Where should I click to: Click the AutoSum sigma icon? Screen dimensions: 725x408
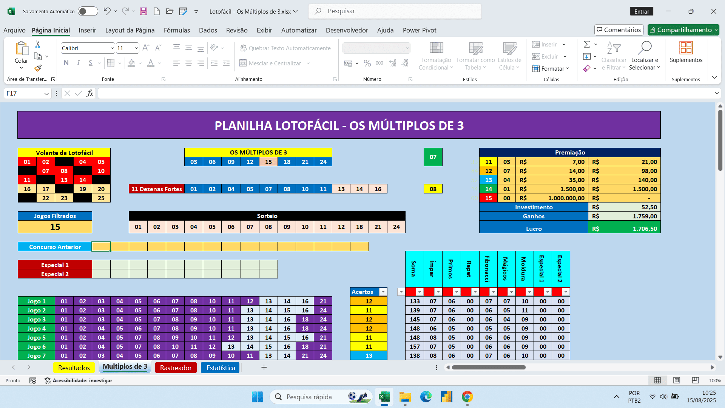(587, 45)
